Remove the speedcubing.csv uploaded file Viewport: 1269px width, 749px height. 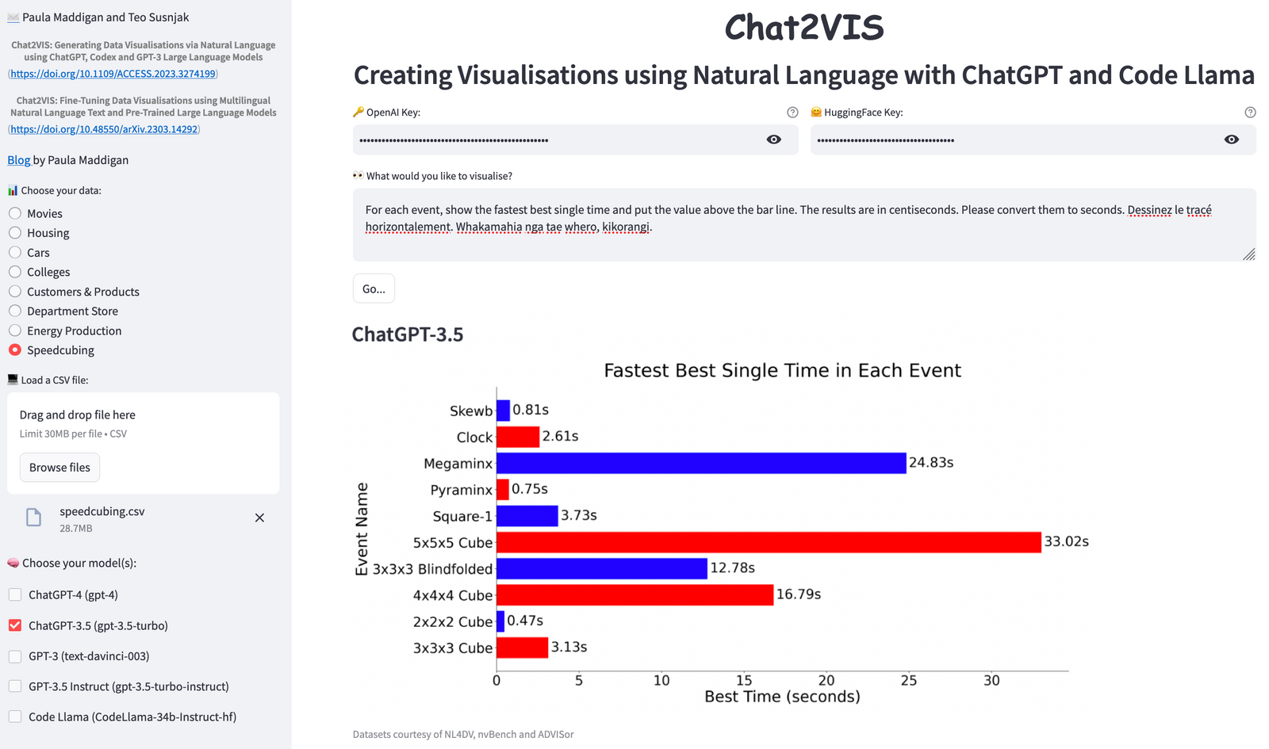tap(259, 518)
